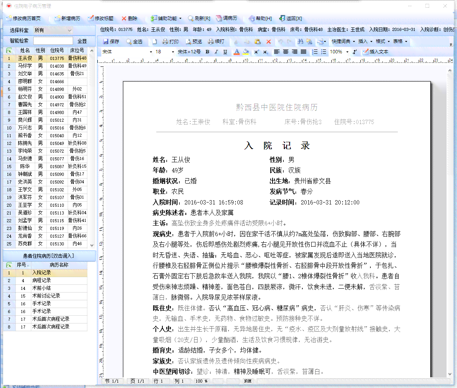Apply 宋体+12号 font preset
The height and width of the screenshot is (388, 457).
click(x=189, y=52)
